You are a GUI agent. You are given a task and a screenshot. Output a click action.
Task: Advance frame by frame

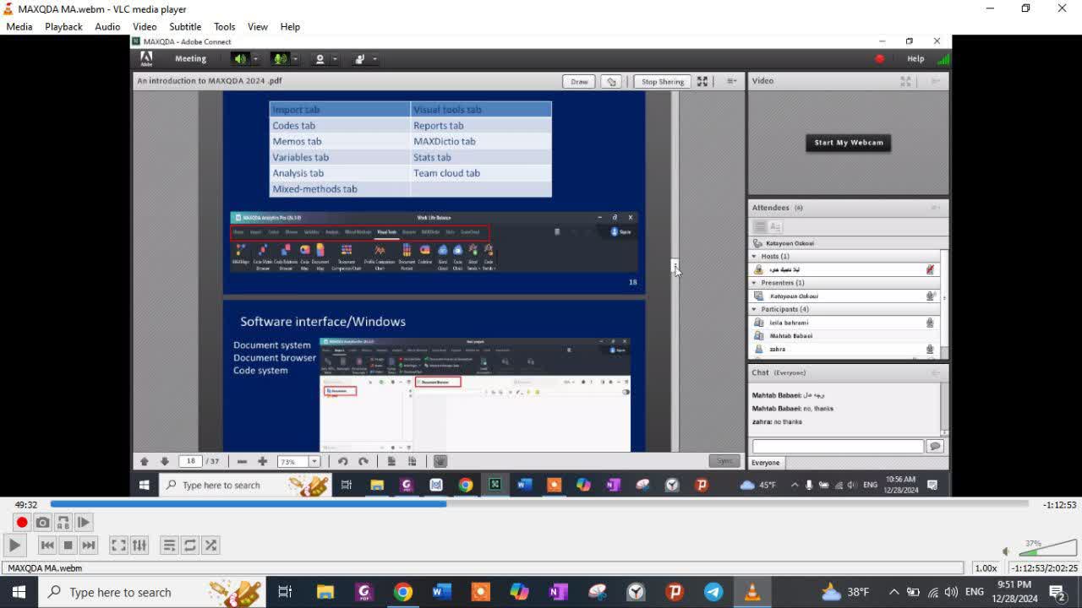(x=84, y=523)
